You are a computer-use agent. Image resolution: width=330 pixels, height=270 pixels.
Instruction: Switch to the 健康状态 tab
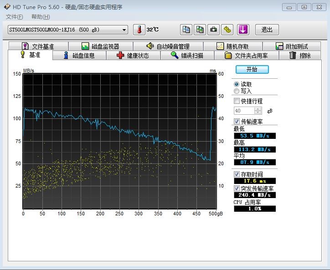point(133,56)
